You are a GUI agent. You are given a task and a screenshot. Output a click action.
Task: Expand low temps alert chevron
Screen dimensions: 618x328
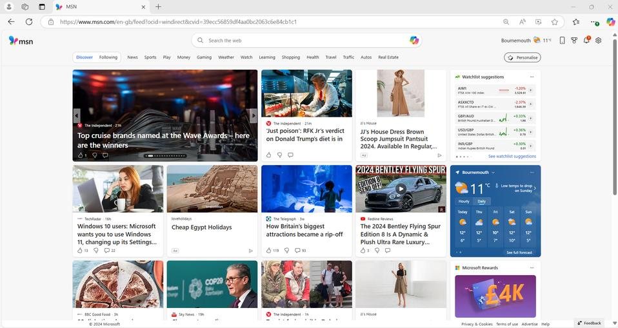click(535, 188)
